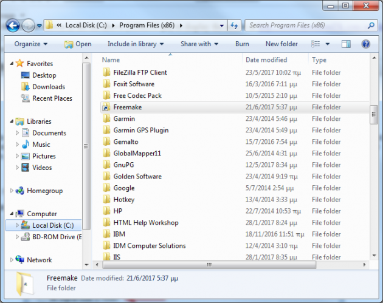Collapse the Favorites group
The height and width of the screenshot is (303, 383).
[x=12, y=63]
